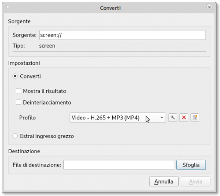220x196 pixels.
Task: Edit selected profile with the wrench icon
Action: coord(172,118)
